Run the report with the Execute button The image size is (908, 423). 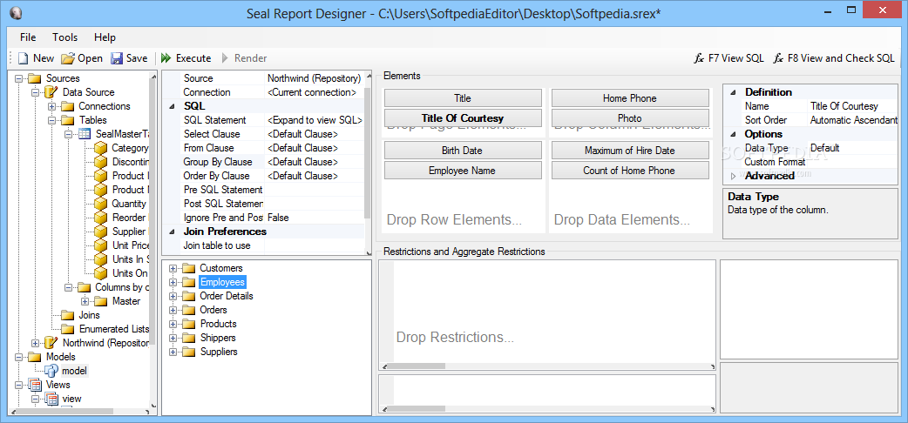pyautogui.click(x=186, y=57)
